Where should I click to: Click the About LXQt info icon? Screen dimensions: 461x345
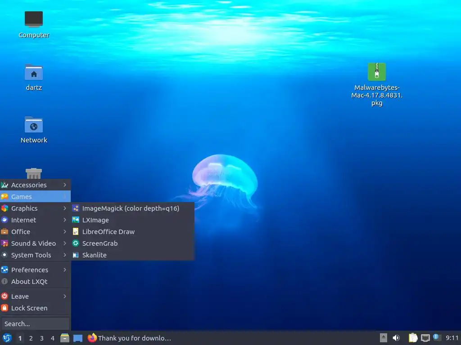5,281
